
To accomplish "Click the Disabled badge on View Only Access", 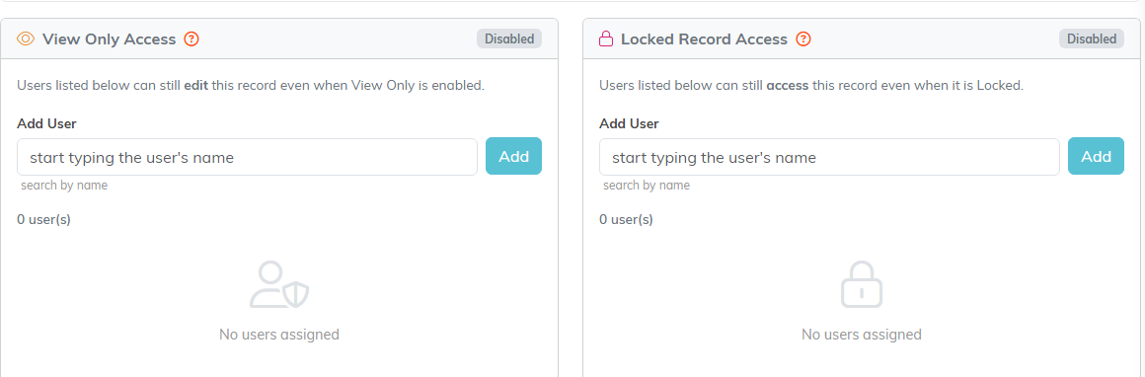I will click(509, 38).
